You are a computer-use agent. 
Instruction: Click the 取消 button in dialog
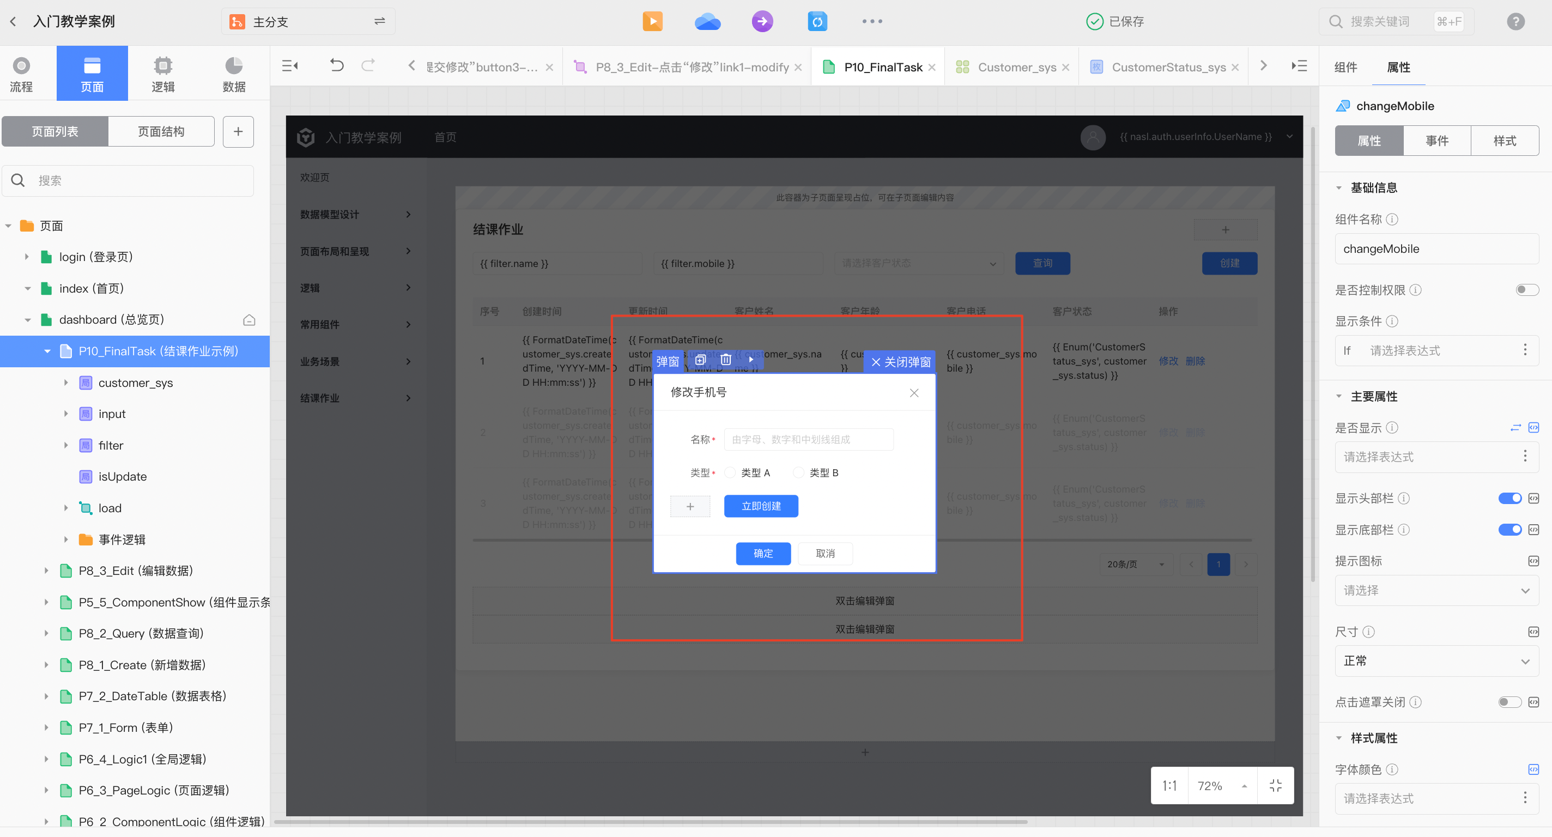pyautogui.click(x=825, y=553)
